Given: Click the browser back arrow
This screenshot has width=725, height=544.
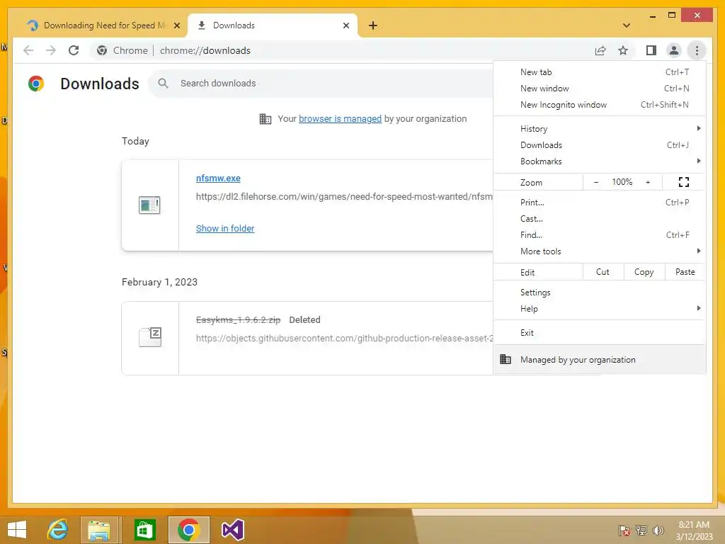Looking at the screenshot, I should coord(28,50).
